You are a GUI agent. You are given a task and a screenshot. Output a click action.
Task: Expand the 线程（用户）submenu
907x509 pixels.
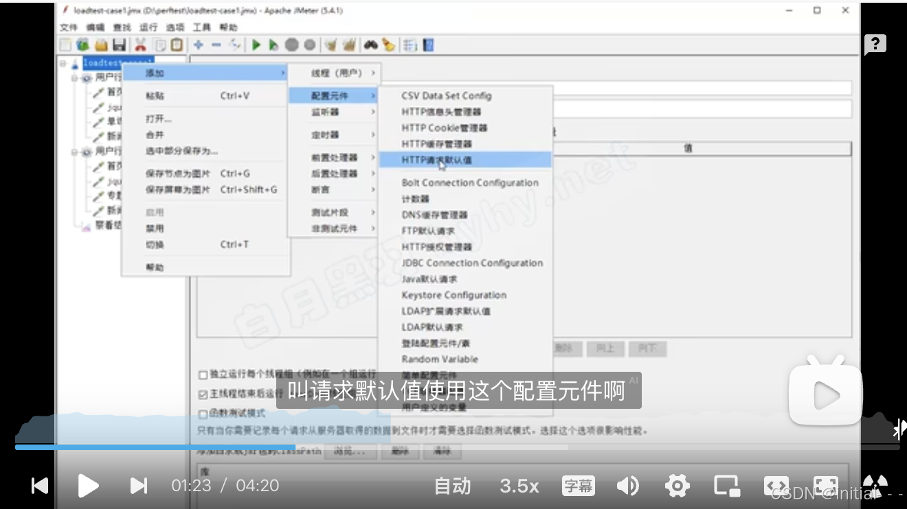(x=333, y=73)
